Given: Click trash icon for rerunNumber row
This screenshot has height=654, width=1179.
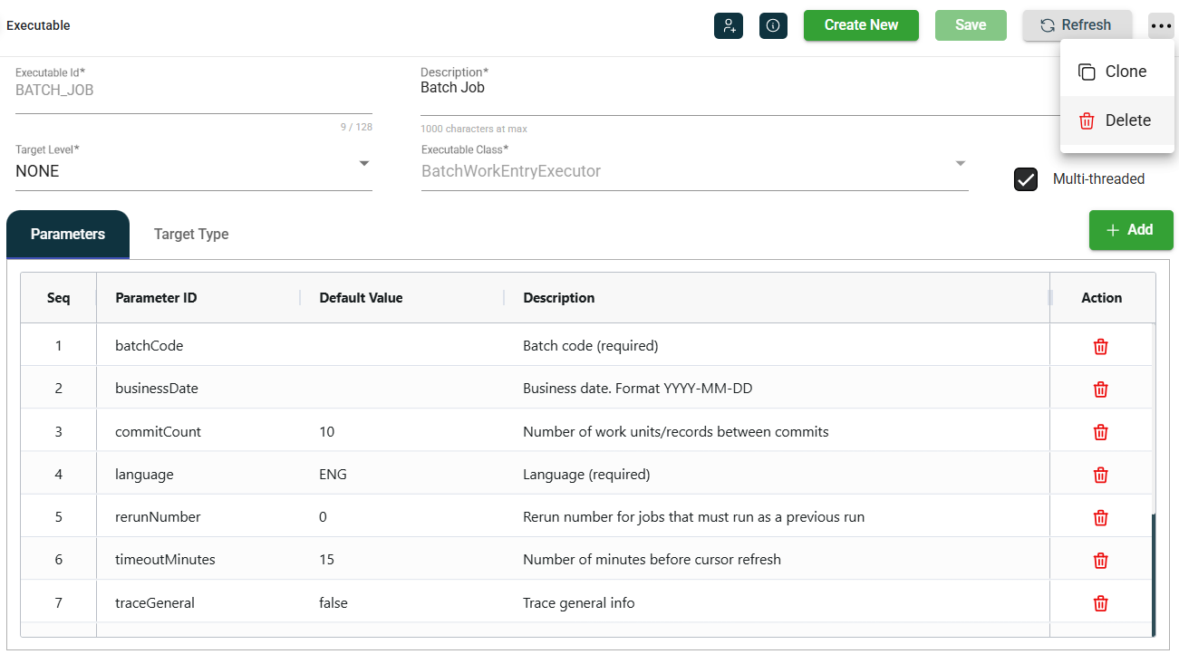Looking at the screenshot, I should coord(1101,517).
